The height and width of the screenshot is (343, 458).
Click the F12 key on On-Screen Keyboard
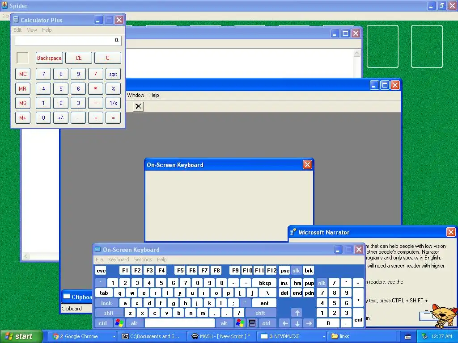(x=271, y=271)
